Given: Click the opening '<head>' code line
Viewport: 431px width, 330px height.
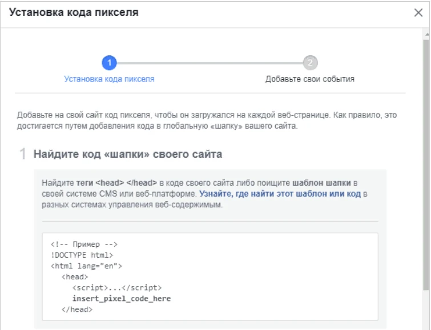Looking at the screenshot, I should click(x=75, y=277).
